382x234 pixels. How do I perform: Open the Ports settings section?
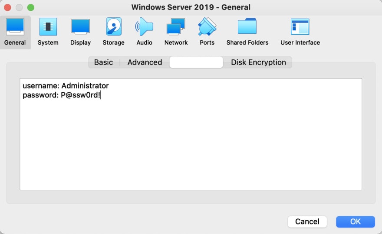(x=207, y=32)
